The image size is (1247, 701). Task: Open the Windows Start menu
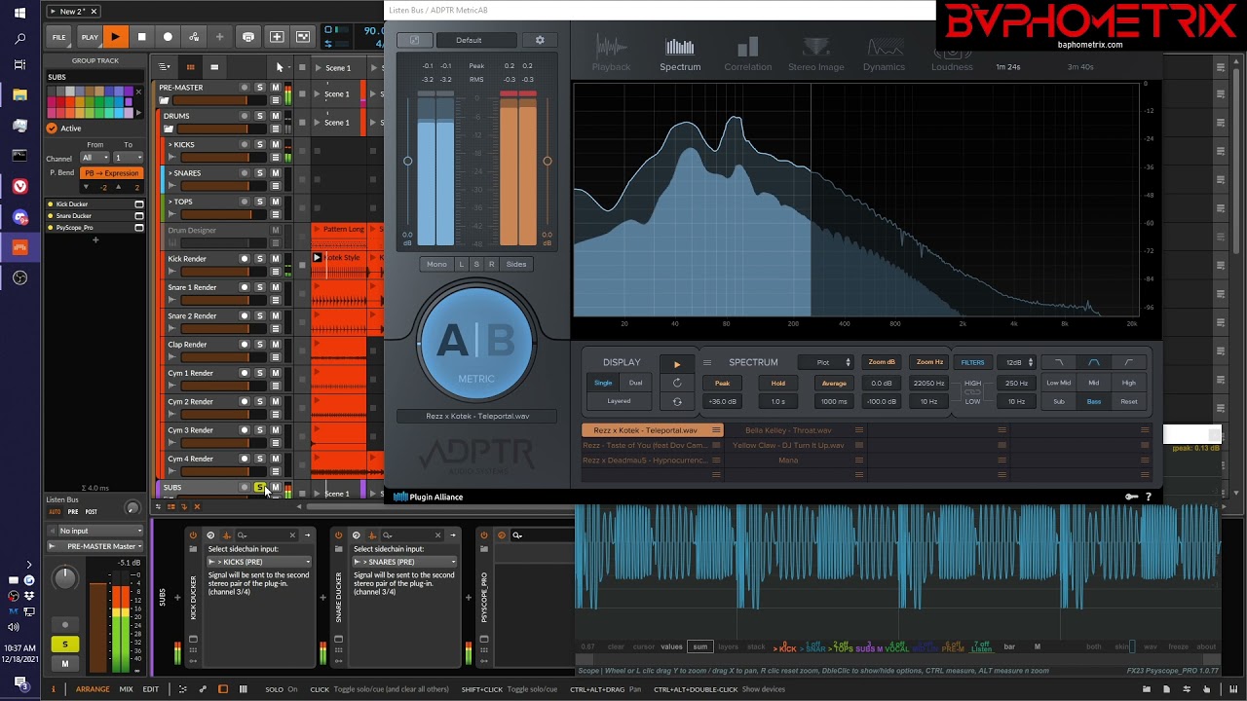19,14
